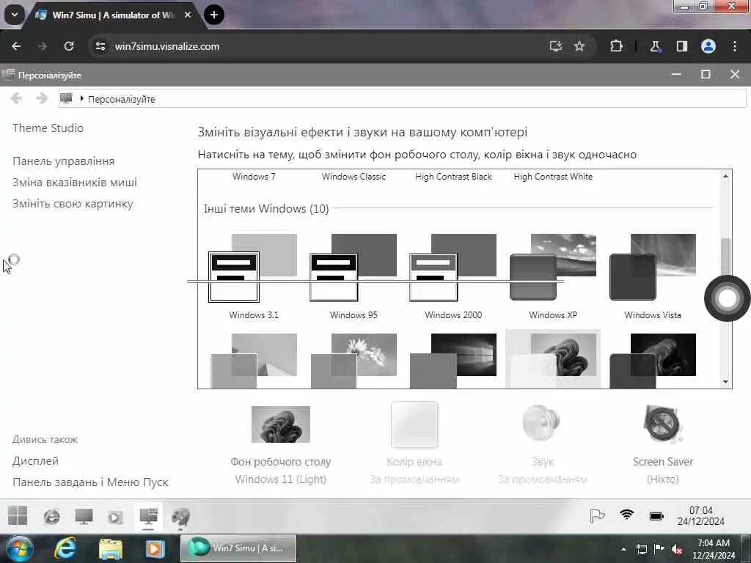Click Win7 Simu Chrome taskbar button
This screenshot has width=751, height=563.
pyautogui.click(x=238, y=548)
